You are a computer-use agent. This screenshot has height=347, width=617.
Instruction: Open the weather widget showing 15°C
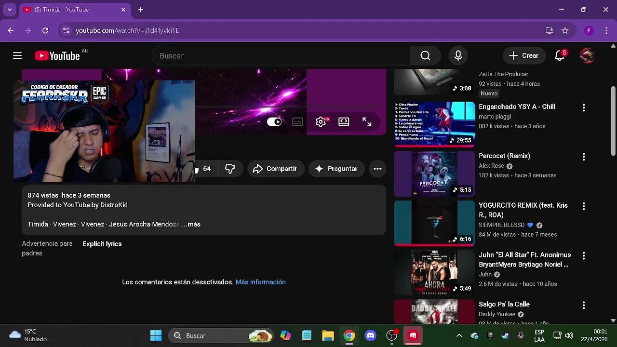pos(29,335)
